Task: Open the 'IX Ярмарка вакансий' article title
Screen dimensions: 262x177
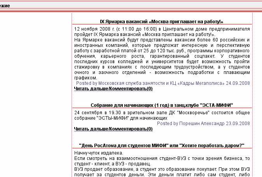Action: pyautogui.click(x=162, y=22)
